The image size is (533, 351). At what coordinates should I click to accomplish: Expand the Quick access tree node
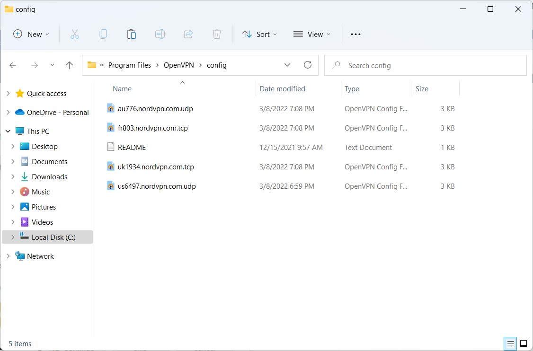(8, 94)
